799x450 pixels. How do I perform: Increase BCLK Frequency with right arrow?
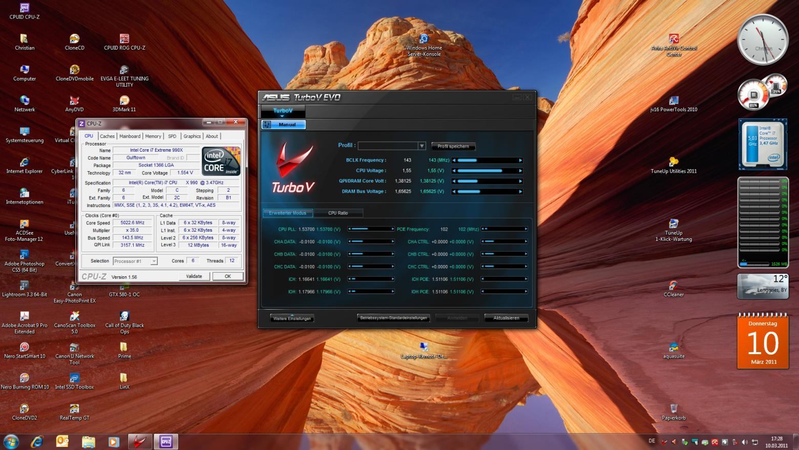click(x=520, y=160)
